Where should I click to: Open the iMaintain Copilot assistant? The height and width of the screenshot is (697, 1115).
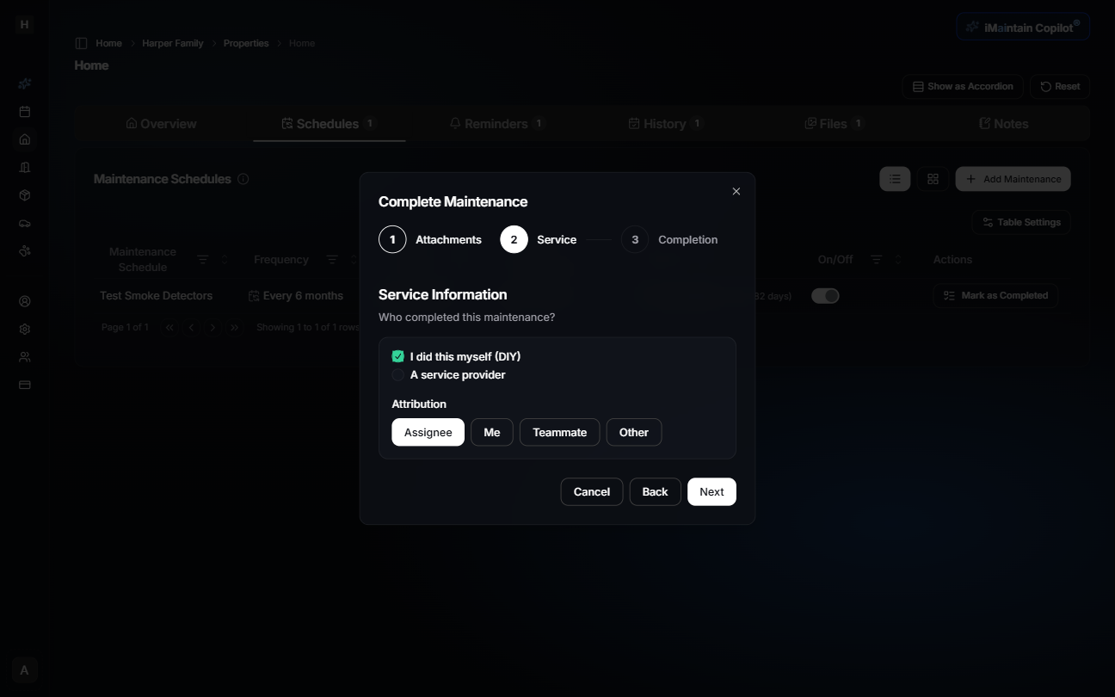tap(1022, 26)
